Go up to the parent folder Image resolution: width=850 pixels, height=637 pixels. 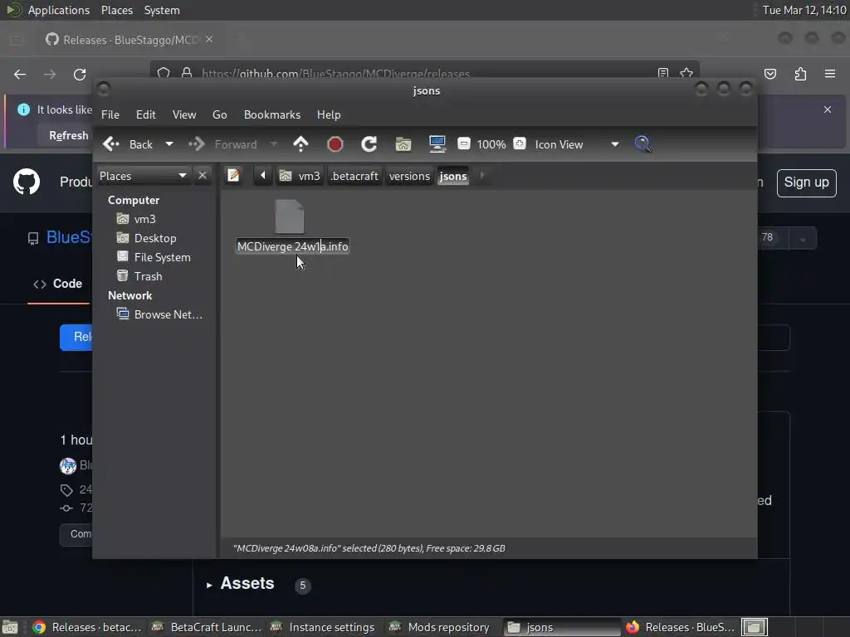[300, 144]
